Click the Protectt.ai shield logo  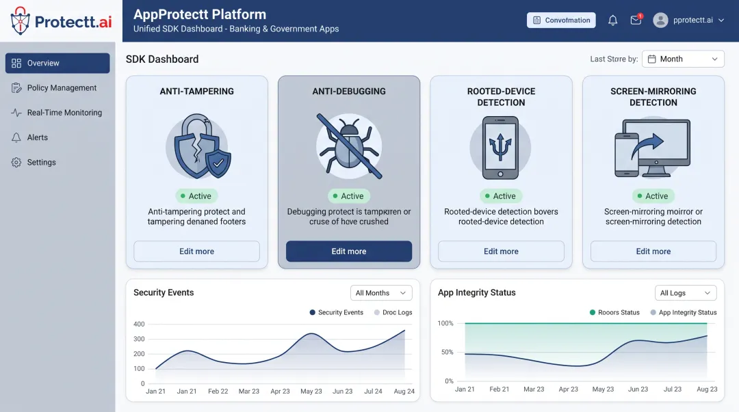21,20
